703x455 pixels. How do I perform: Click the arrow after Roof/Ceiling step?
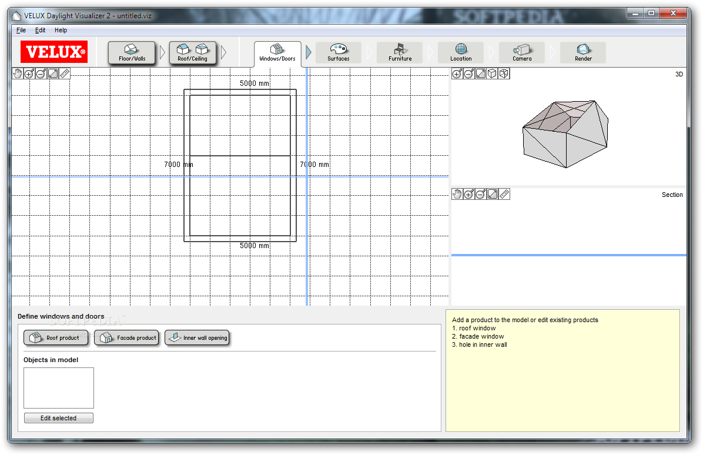click(224, 53)
